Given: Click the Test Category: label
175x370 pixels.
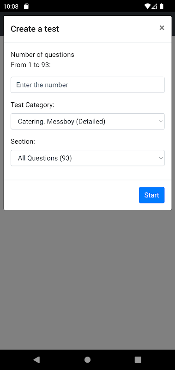Looking at the screenshot, I should click(x=32, y=105).
